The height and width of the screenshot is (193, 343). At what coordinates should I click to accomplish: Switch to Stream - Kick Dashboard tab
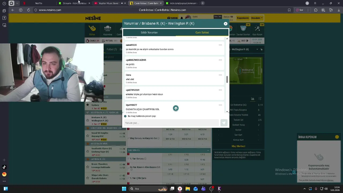coord(74,3)
